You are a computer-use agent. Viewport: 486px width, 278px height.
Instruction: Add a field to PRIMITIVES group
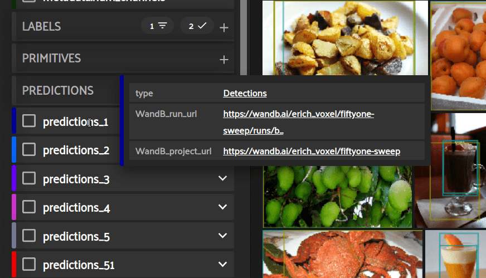[x=224, y=60]
